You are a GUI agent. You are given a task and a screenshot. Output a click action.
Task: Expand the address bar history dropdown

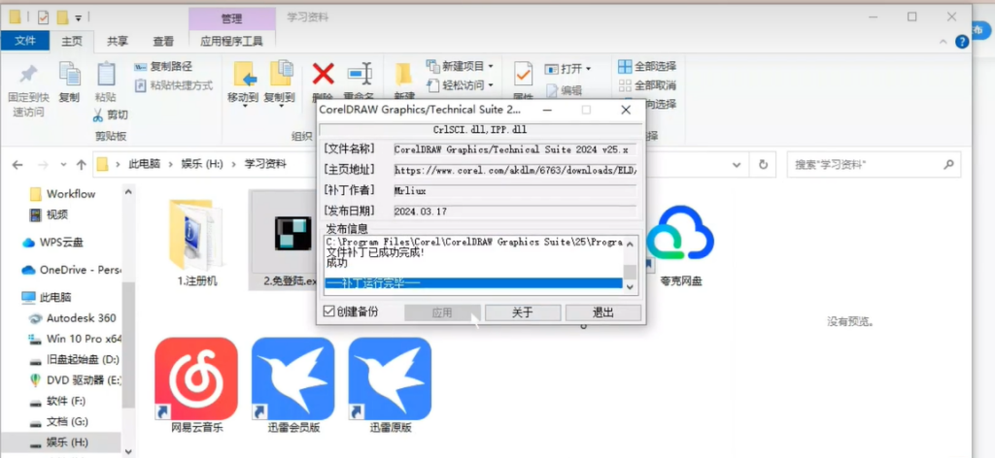click(x=737, y=165)
